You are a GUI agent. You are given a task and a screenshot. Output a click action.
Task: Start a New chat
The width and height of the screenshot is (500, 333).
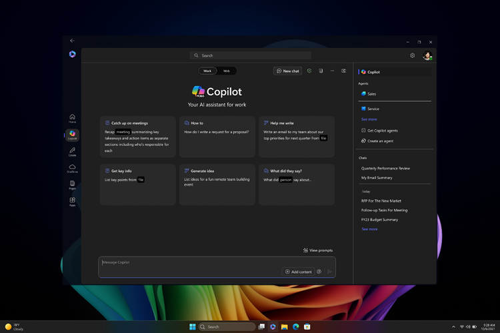(x=288, y=71)
